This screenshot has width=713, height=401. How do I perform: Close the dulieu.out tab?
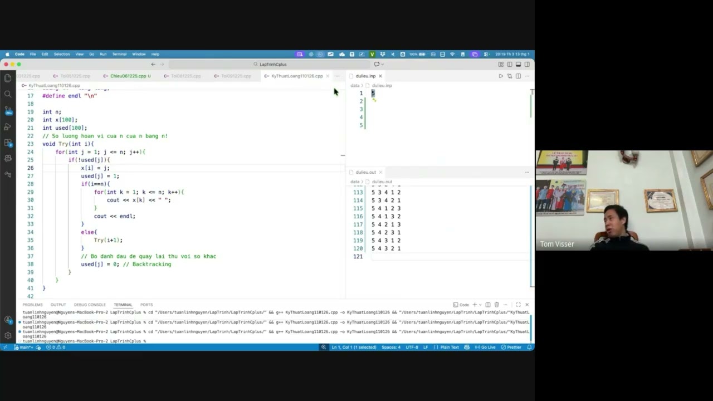click(380, 172)
